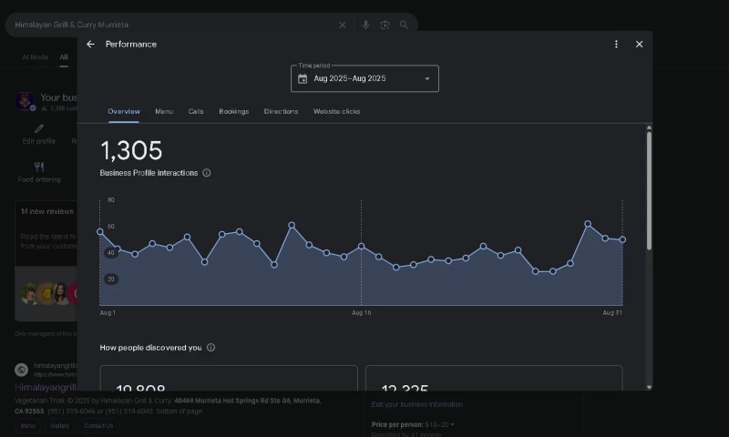Select the Overview tab
Image resolution: width=729 pixels, height=437 pixels.
click(124, 111)
